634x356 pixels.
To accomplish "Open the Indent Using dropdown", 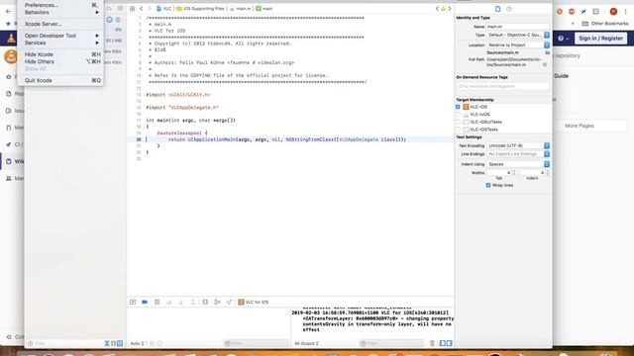I will 518,164.
